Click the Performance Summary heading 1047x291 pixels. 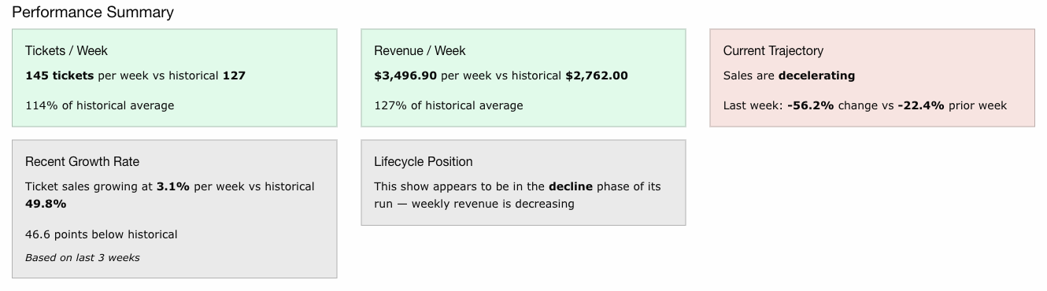pos(93,13)
